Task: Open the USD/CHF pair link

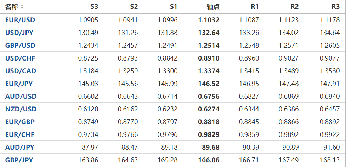Action: click(20, 58)
